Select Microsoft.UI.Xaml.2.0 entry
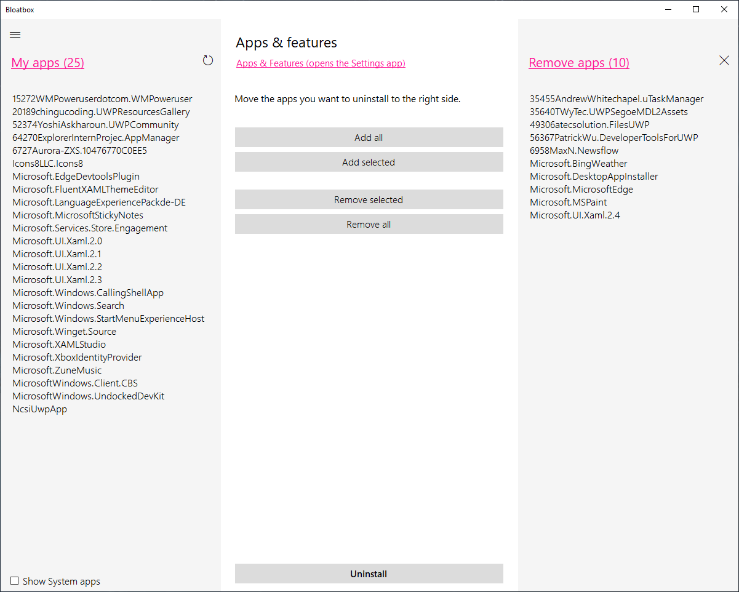 click(x=57, y=241)
